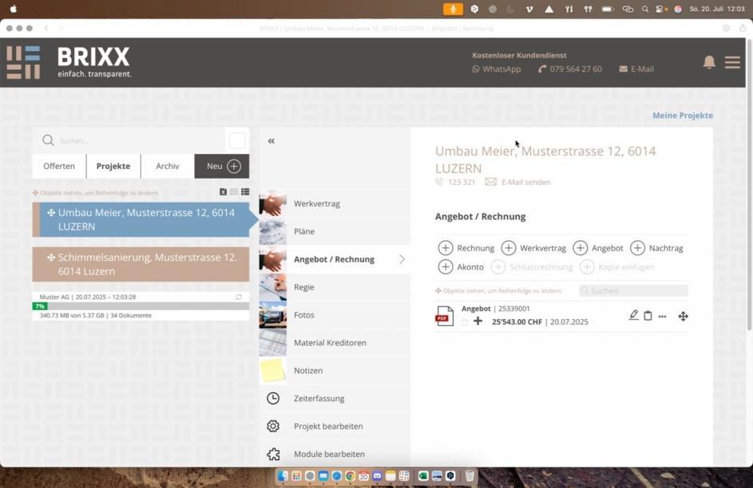Click the 7% storage usage bar
Screen dimensions: 753x488
[141, 306]
